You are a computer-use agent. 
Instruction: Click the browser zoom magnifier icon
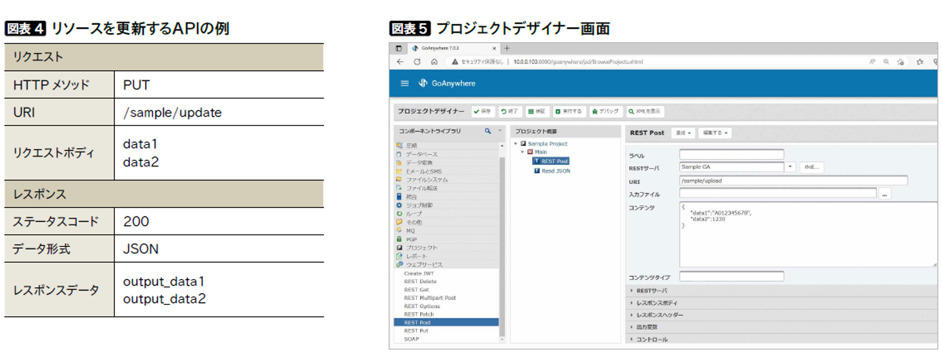click(886, 62)
